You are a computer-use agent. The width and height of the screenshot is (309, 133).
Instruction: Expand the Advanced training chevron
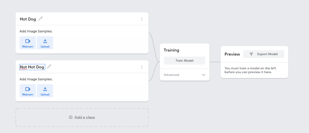203,75
